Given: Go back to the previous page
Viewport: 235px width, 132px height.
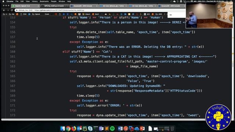Looking at the screenshot, I should pos(4,10).
